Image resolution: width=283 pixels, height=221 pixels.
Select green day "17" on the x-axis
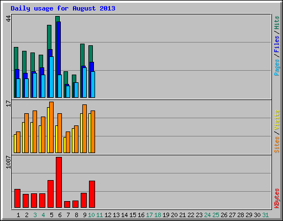tap(149, 215)
